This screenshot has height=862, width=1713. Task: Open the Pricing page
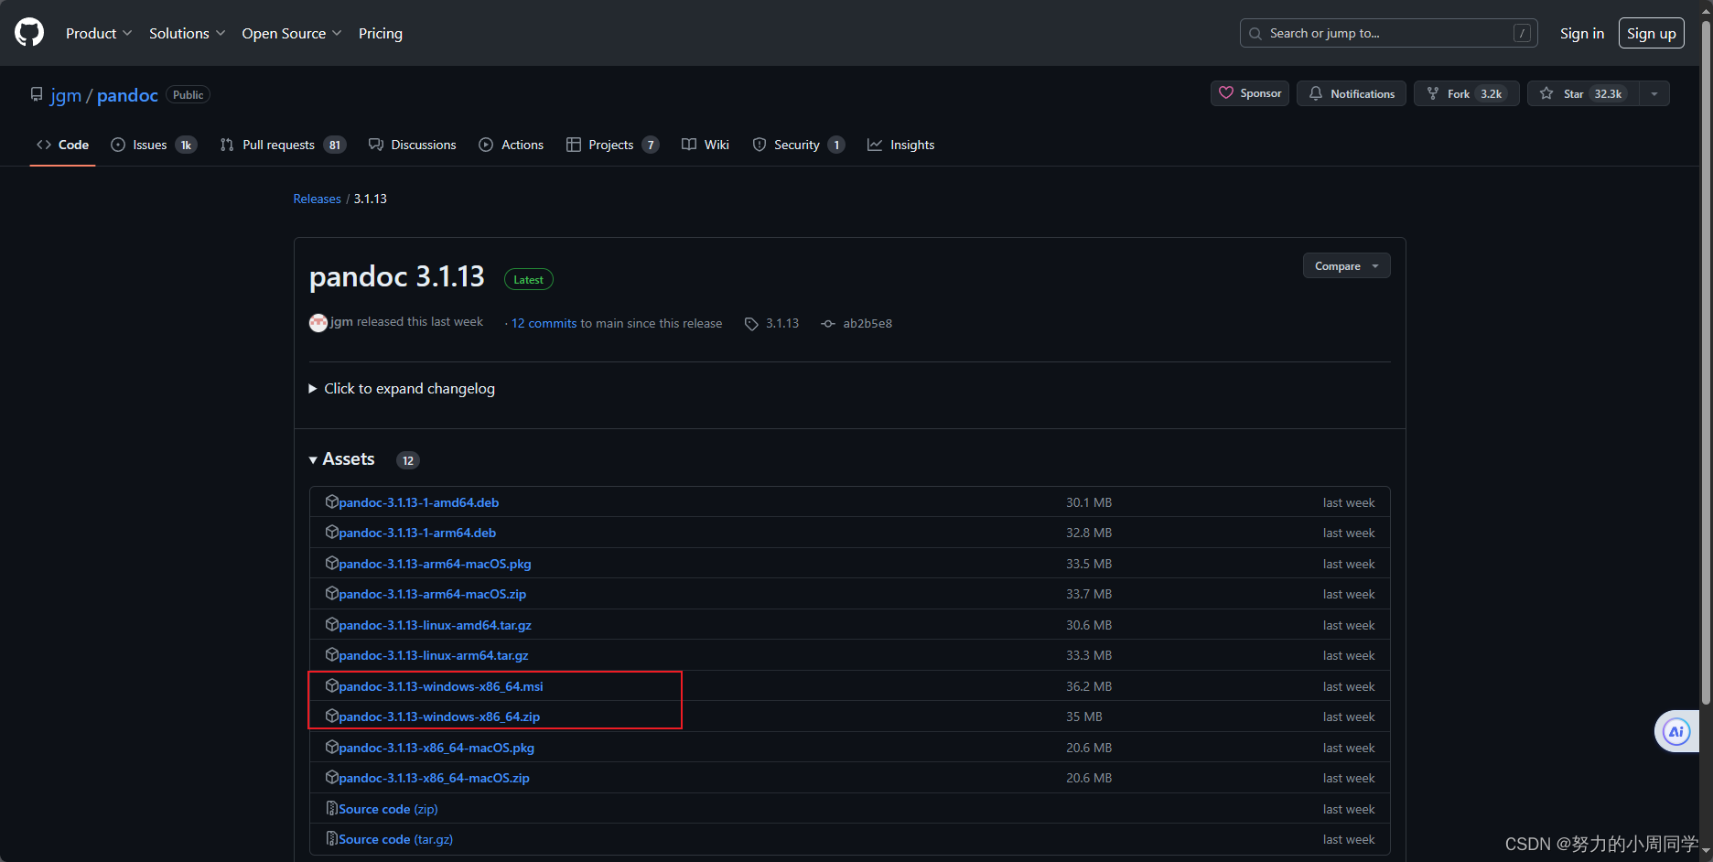click(381, 33)
